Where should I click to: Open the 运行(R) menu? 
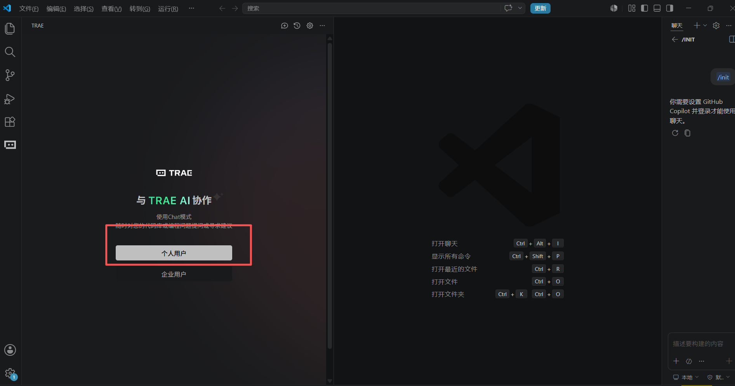168,9
